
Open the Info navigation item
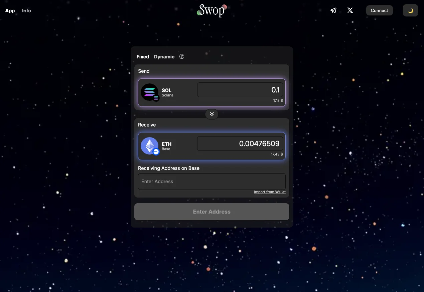coord(26,11)
